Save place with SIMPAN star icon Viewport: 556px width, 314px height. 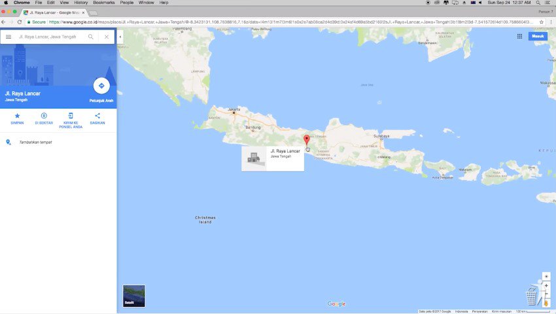pyautogui.click(x=17, y=118)
